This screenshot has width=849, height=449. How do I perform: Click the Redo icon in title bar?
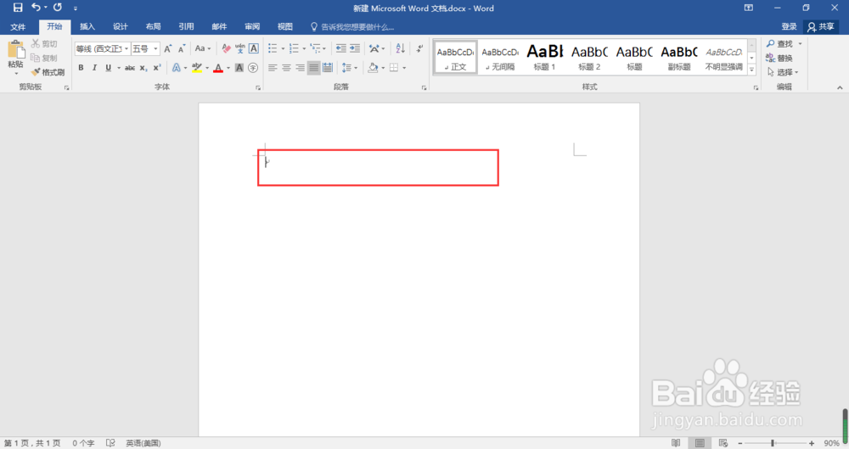(x=58, y=8)
